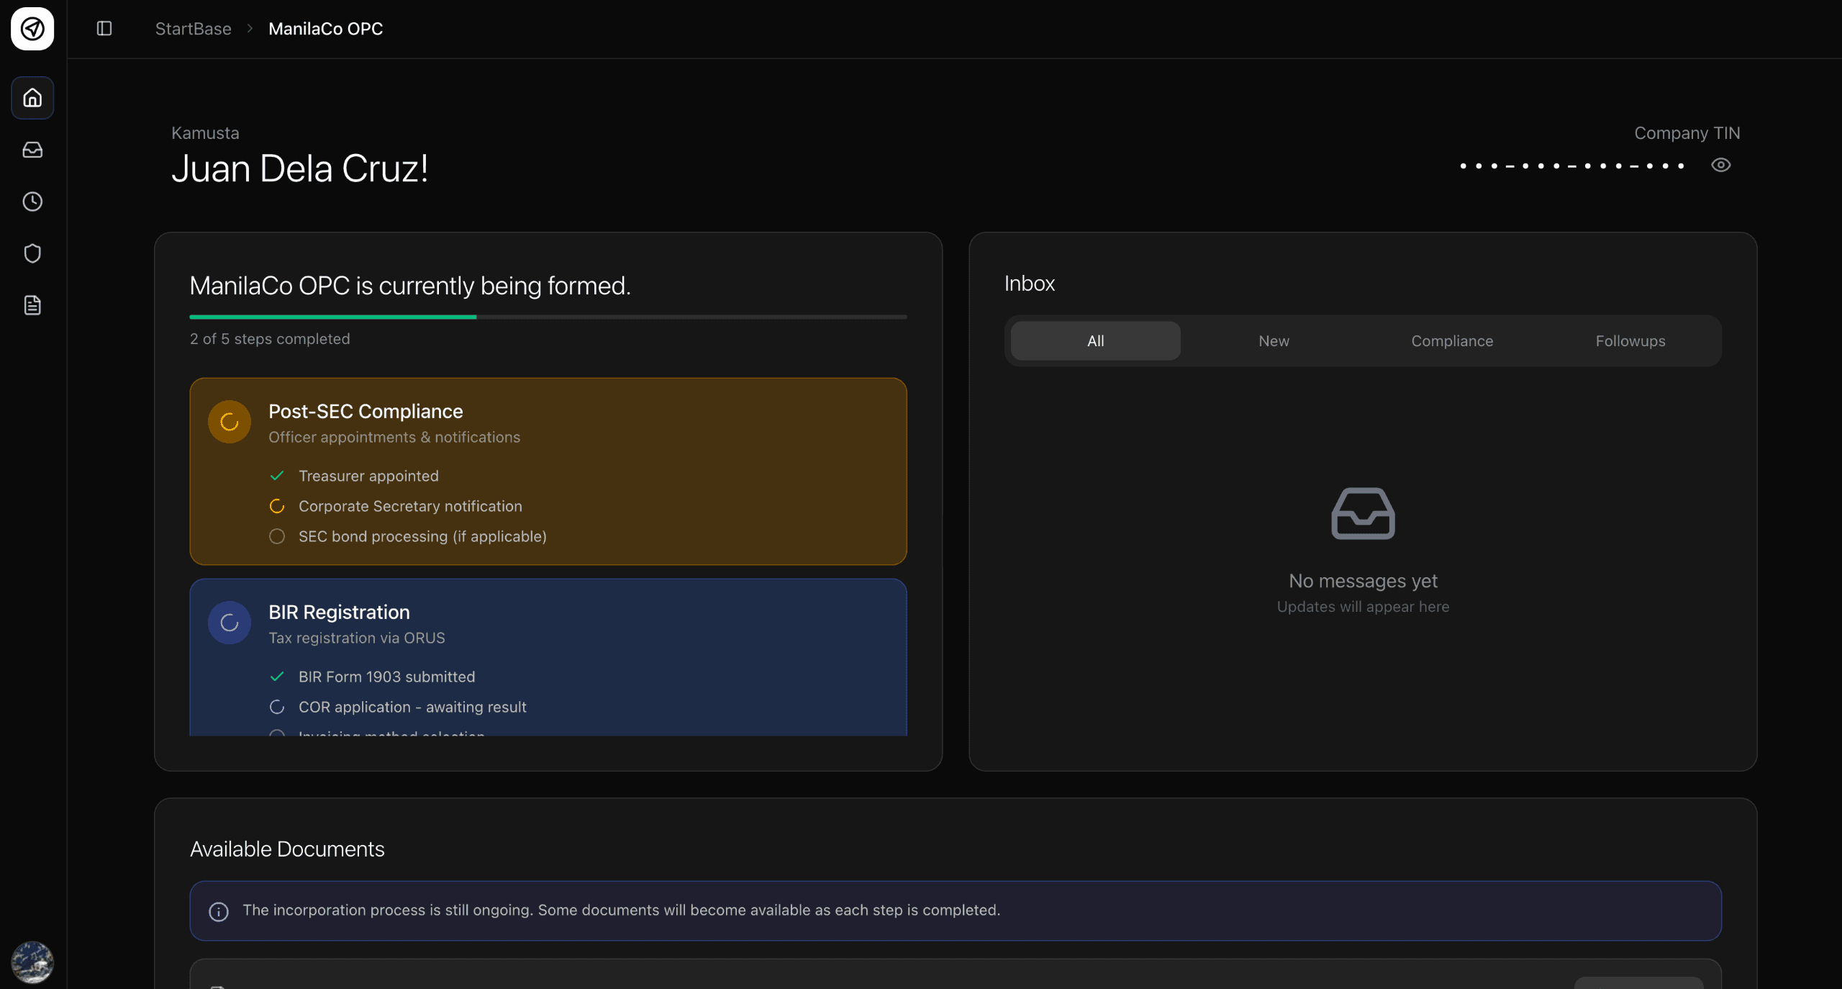Viewport: 1842px width, 989px height.
Task: Open the compliance shield icon in the sidebar
Action: click(x=32, y=253)
